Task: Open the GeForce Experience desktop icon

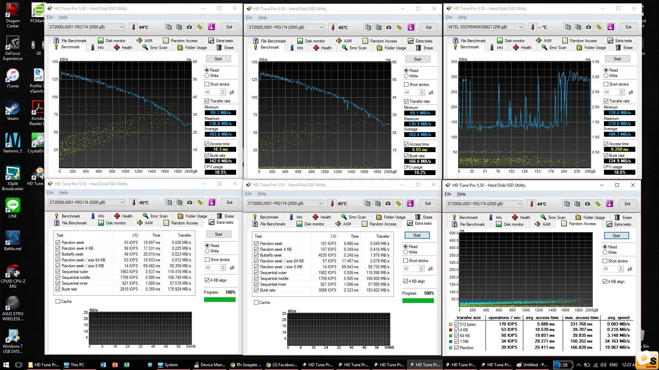Action: click(x=13, y=48)
